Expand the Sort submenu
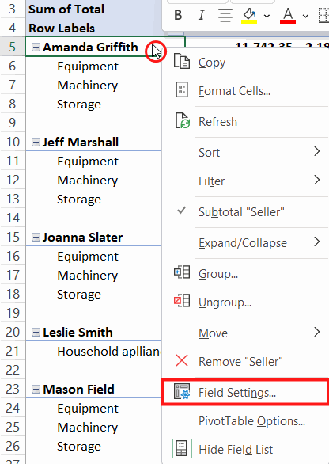This screenshot has width=329, height=464. coord(244,153)
